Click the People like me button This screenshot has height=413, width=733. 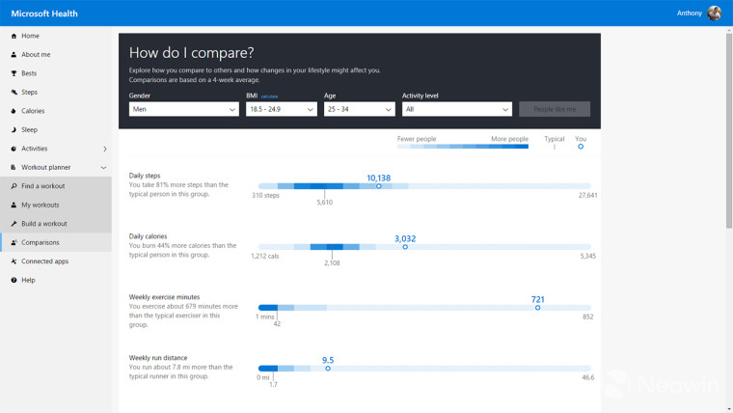(x=555, y=109)
